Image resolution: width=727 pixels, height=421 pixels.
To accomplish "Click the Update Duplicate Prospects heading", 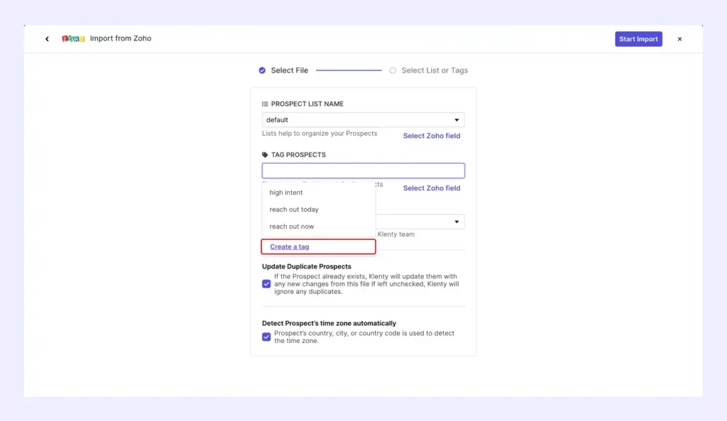I will [307, 267].
